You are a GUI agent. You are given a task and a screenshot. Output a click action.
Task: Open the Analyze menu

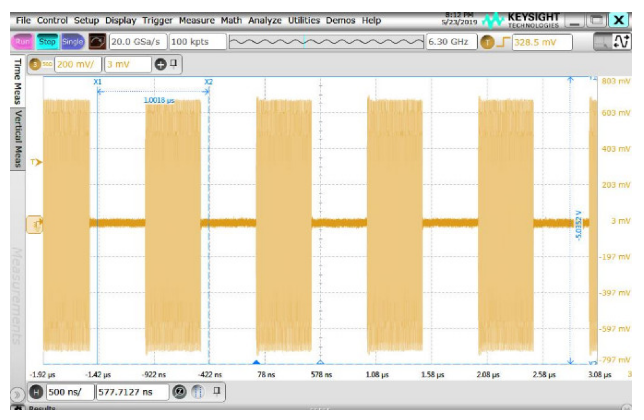point(264,20)
